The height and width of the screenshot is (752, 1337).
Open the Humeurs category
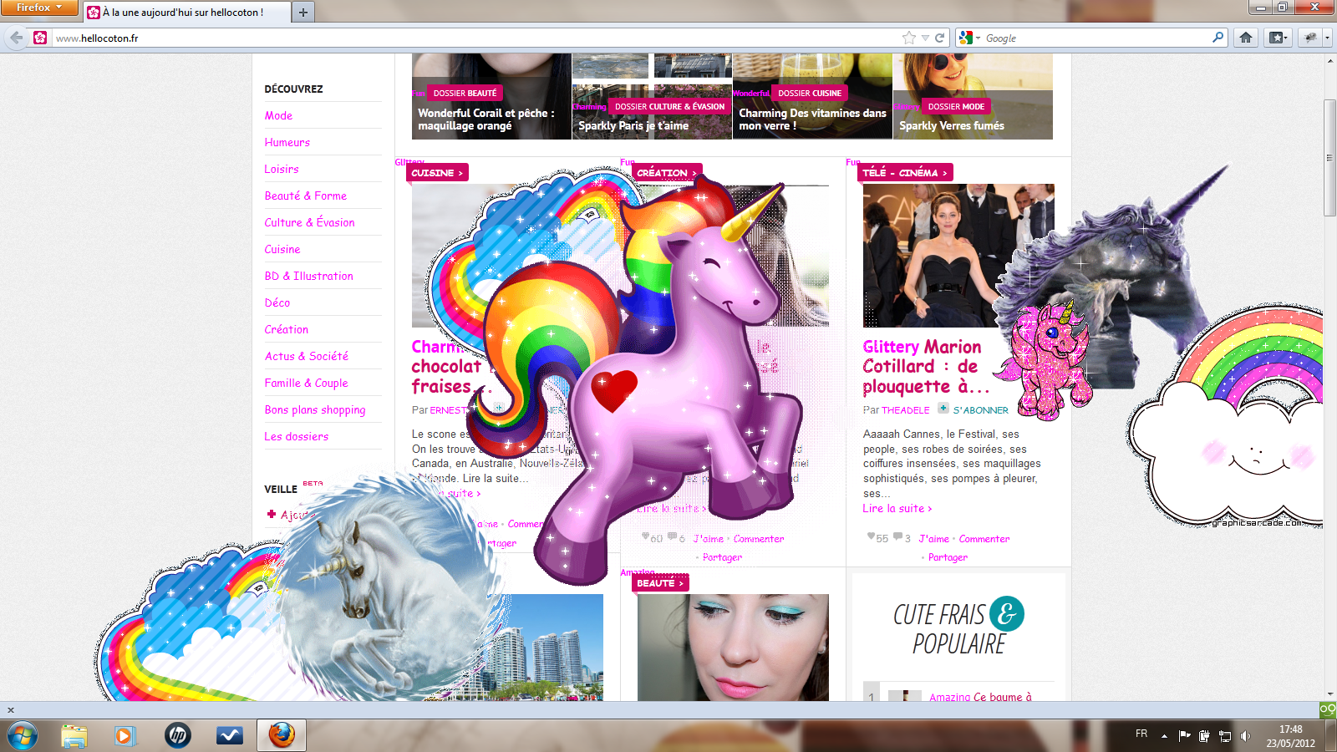[x=287, y=142]
